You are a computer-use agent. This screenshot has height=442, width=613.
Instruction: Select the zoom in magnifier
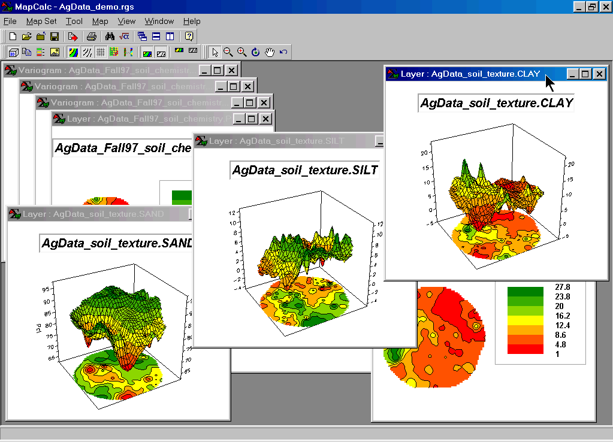click(242, 52)
